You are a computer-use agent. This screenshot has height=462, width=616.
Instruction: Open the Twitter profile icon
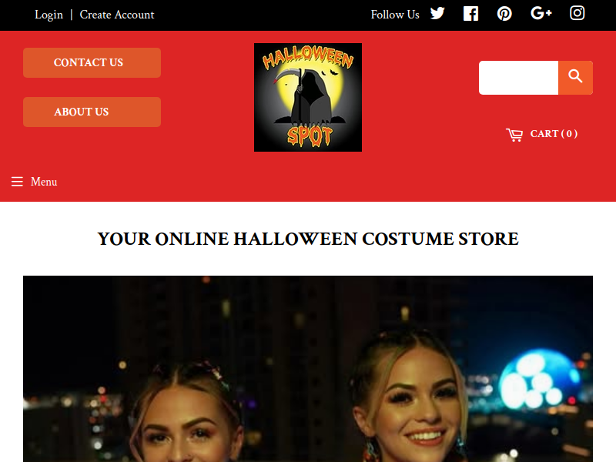pyautogui.click(x=437, y=14)
